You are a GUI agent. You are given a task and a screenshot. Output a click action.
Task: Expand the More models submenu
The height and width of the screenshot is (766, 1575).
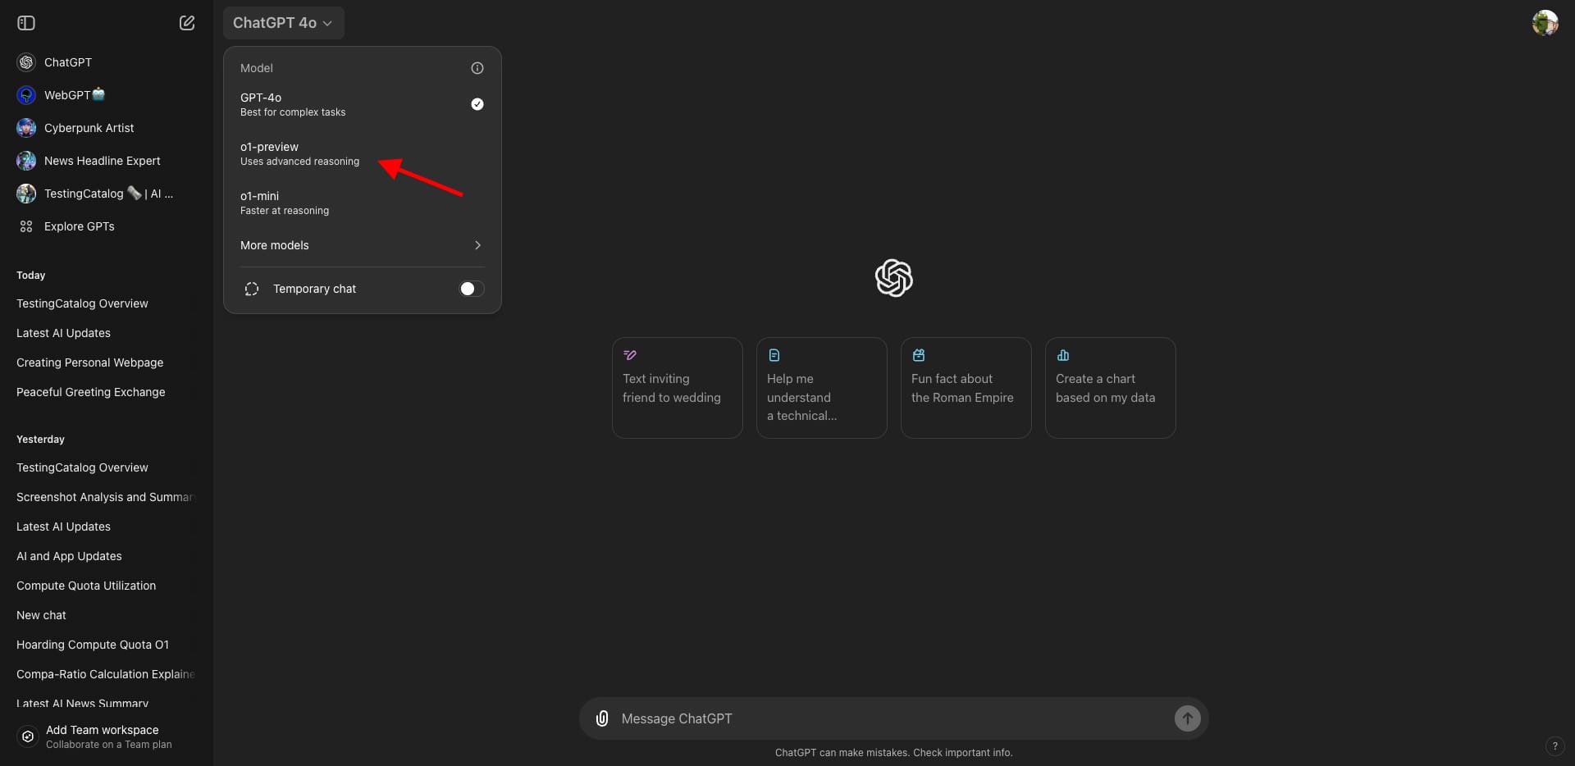pos(362,245)
